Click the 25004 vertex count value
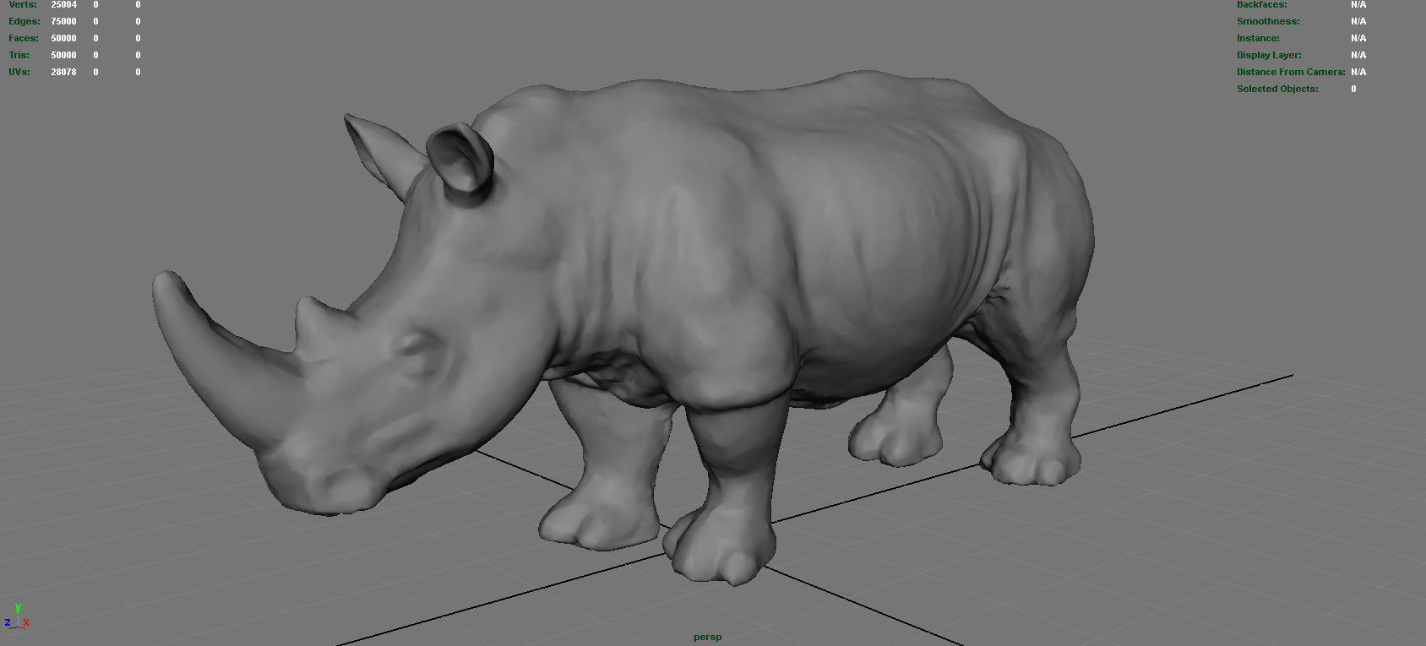 point(63,4)
